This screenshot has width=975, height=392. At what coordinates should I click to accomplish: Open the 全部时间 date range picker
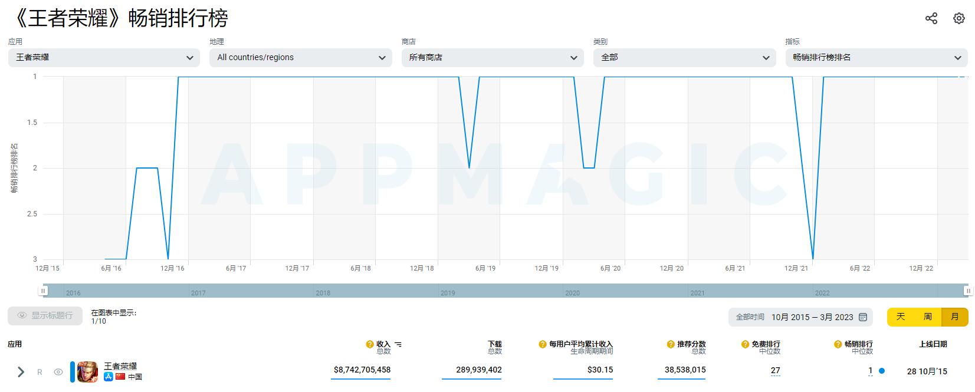(800, 317)
